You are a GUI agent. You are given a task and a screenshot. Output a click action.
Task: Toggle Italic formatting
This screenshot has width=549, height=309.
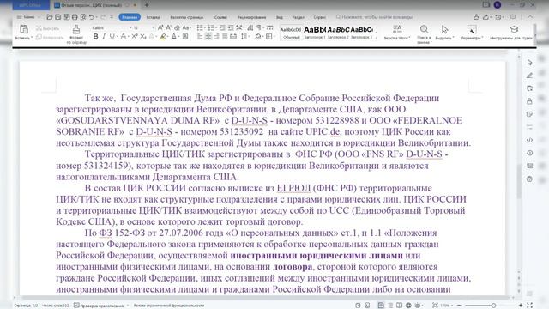(x=104, y=36)
